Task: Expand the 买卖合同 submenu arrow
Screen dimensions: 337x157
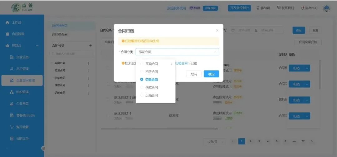Action: 171,64
